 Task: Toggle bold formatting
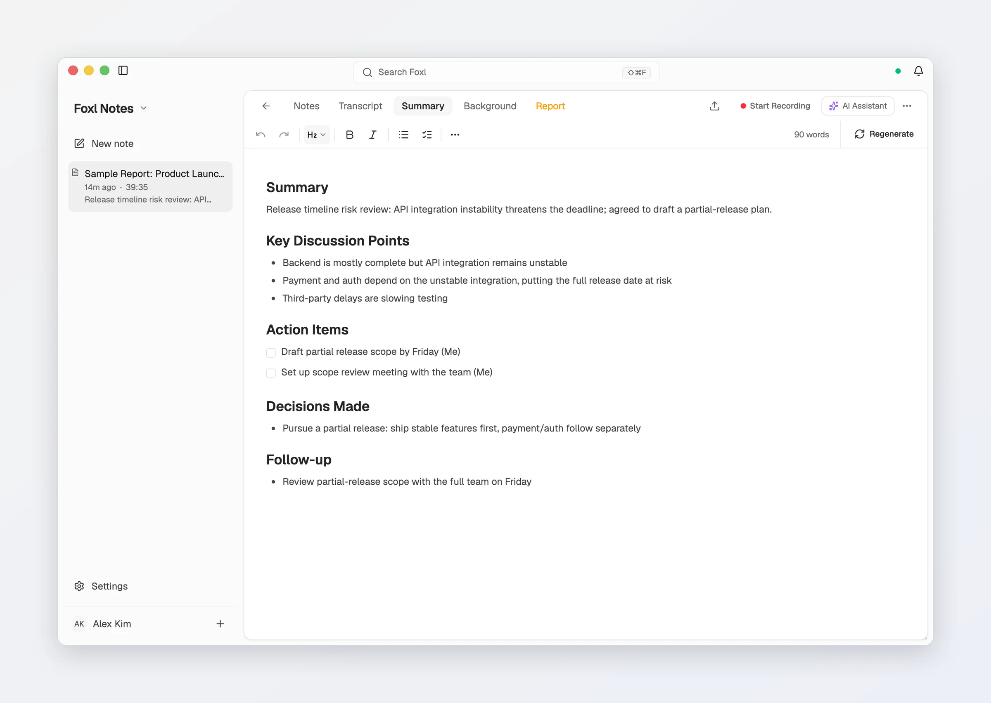350,134
